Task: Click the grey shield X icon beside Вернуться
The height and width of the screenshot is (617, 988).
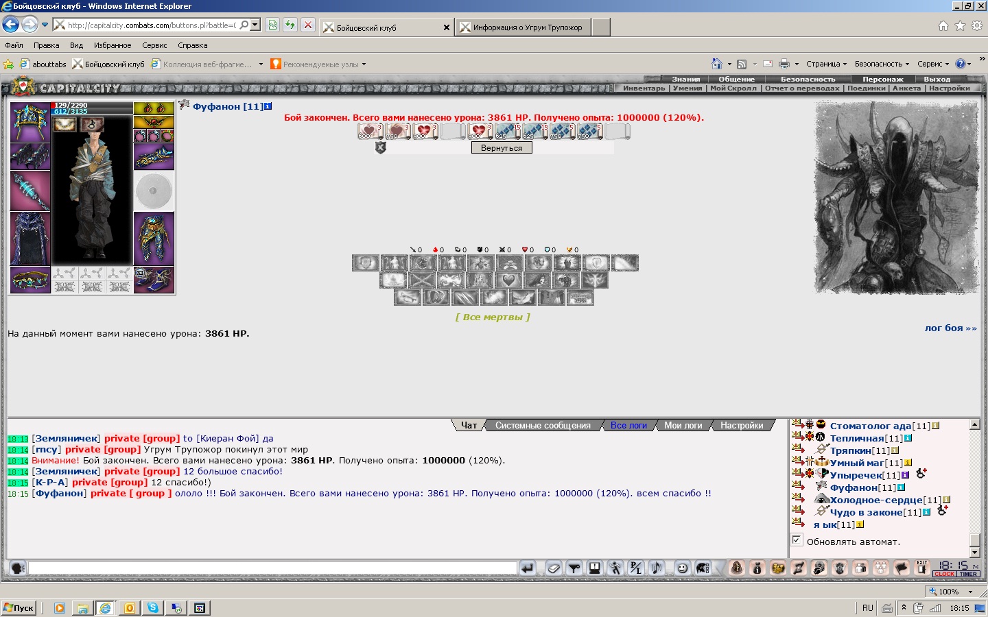Action: pyautogui.click(x=381, y=147)
